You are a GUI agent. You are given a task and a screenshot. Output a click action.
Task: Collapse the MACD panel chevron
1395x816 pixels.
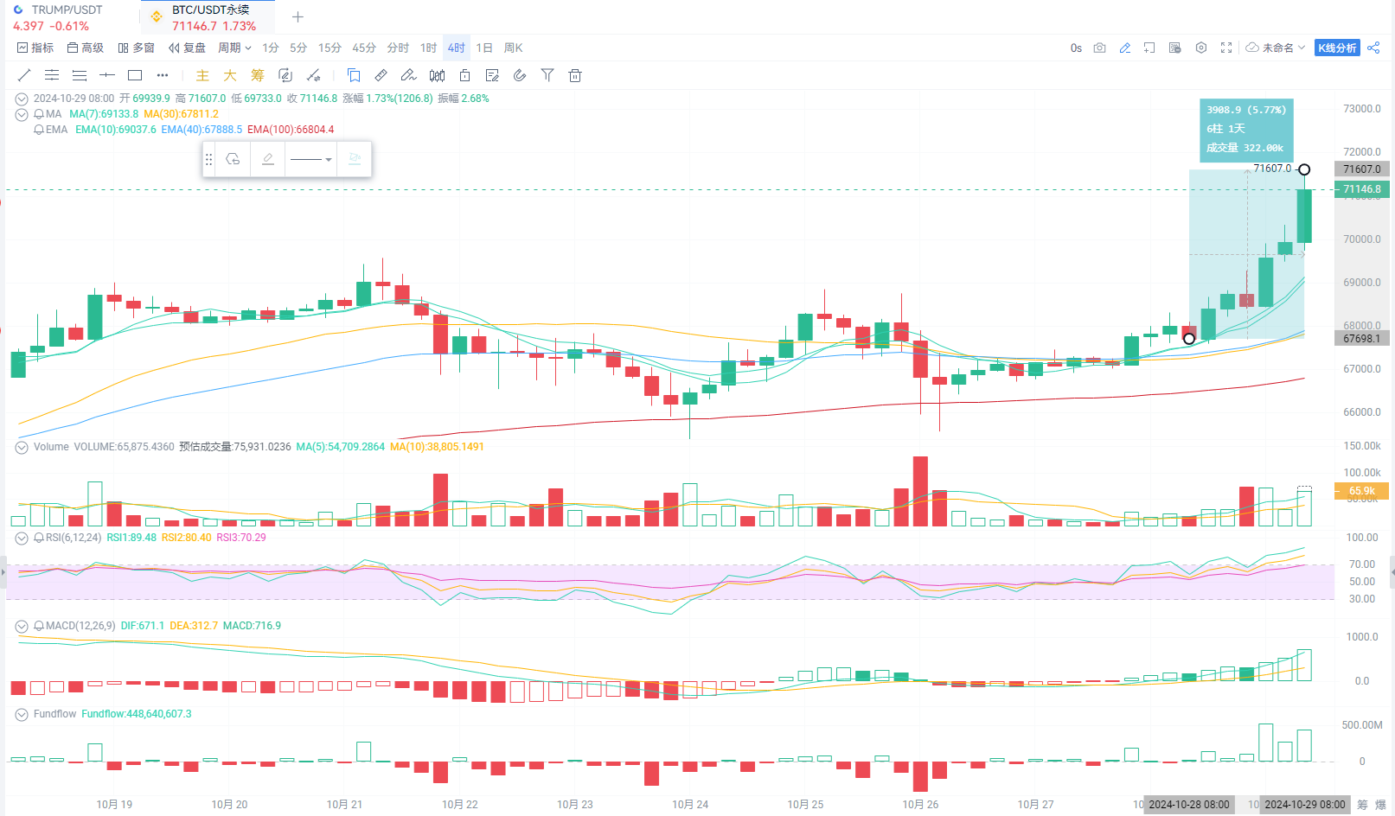pyautogui.click(x=22, y=626)
